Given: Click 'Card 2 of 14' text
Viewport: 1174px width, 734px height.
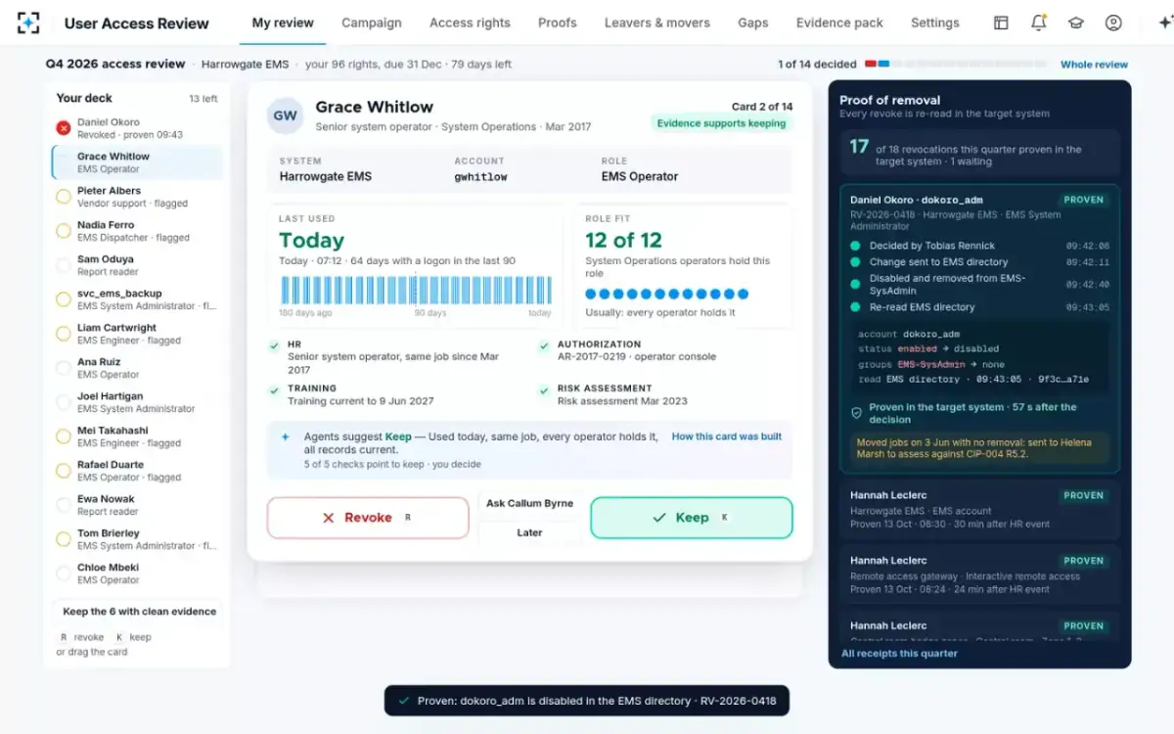Looking at the screenshot, I should (x=762, y=107).
